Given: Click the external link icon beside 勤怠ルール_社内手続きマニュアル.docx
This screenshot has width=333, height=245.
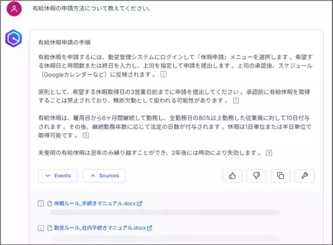Looking at the screenshot, I should coord(149,228).
